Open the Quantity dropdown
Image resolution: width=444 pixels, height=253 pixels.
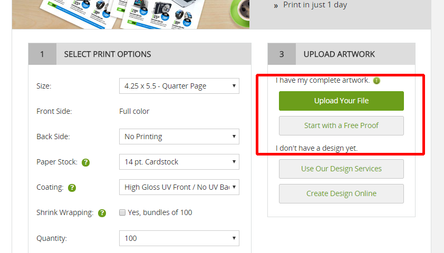click(179, 238)
